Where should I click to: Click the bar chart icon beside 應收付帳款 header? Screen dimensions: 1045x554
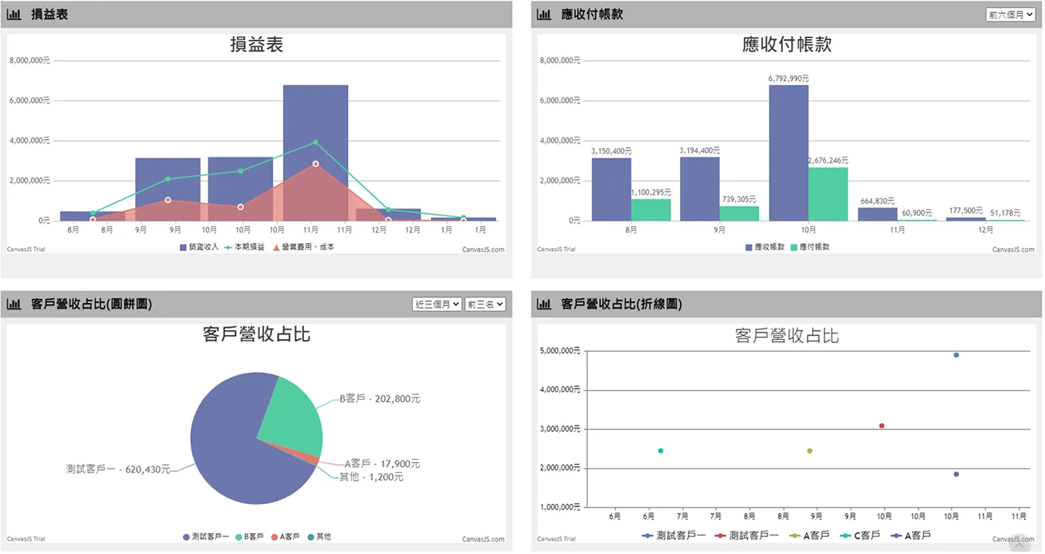tap(544, 14)
